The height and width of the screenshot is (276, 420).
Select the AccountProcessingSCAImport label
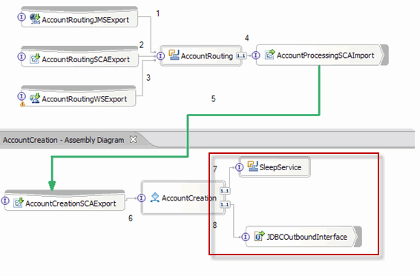(325, 55)
